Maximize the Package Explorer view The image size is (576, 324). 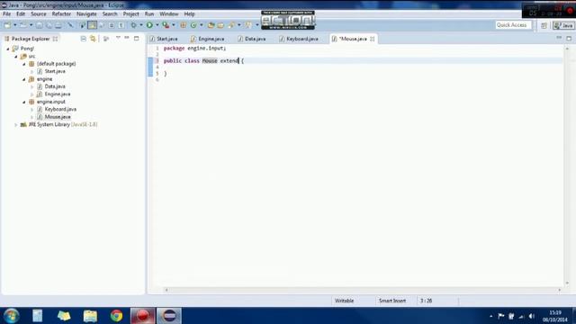tap(136, 38)
